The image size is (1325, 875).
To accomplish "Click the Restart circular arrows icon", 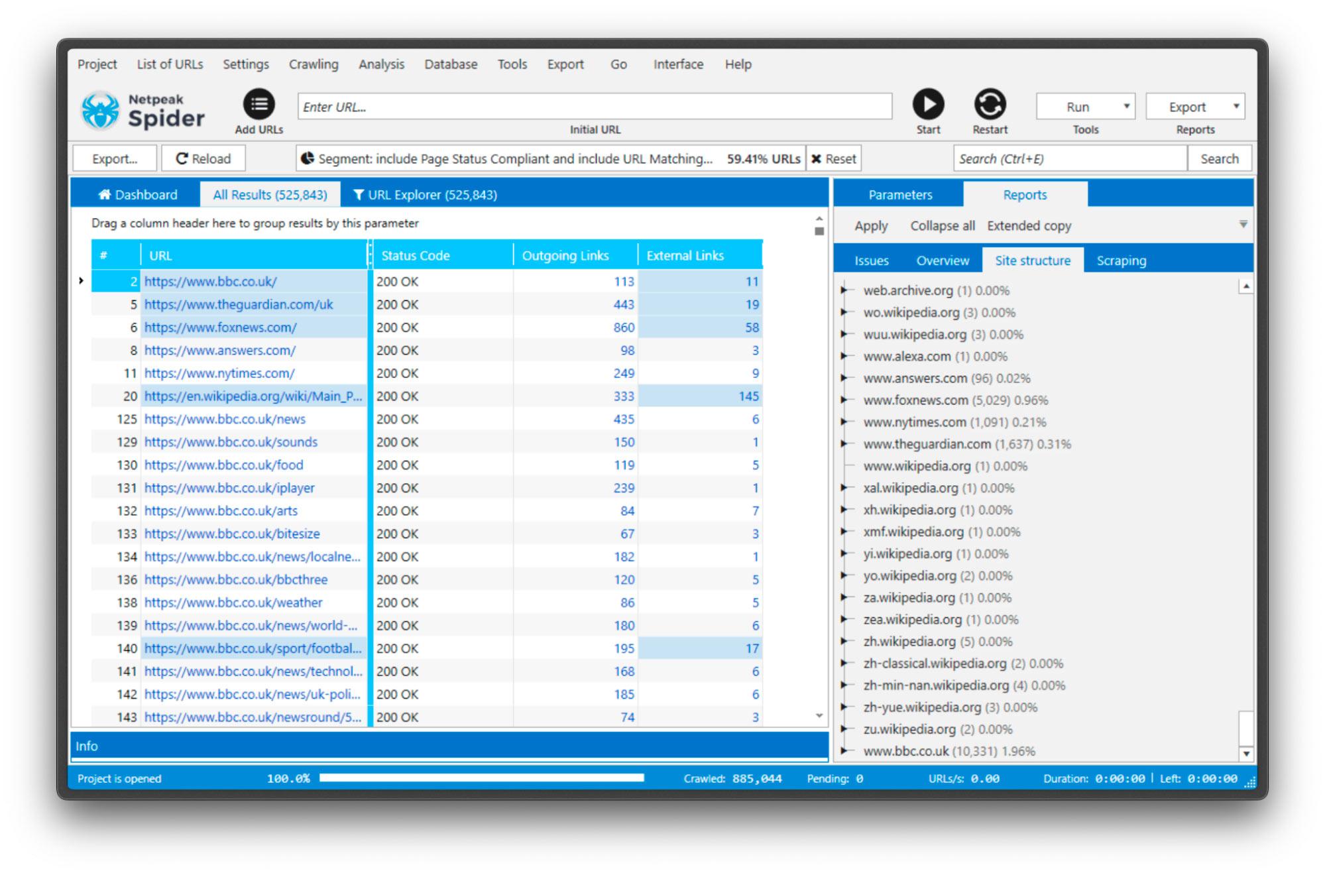I will point(990,104).
